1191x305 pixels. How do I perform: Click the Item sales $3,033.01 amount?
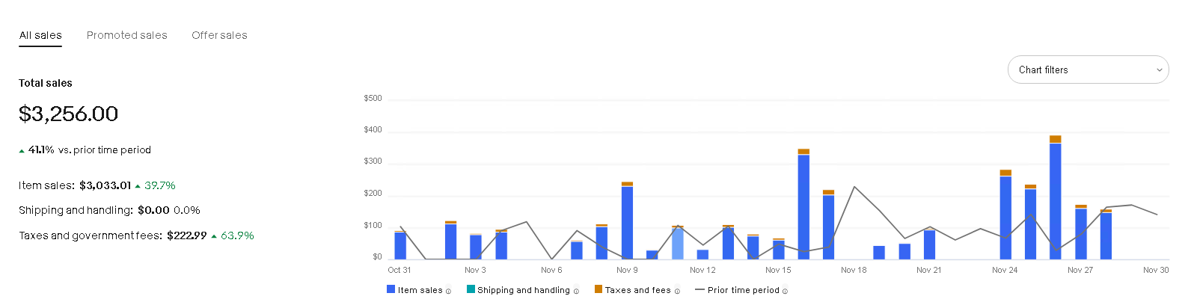click(x=105, y=185)
